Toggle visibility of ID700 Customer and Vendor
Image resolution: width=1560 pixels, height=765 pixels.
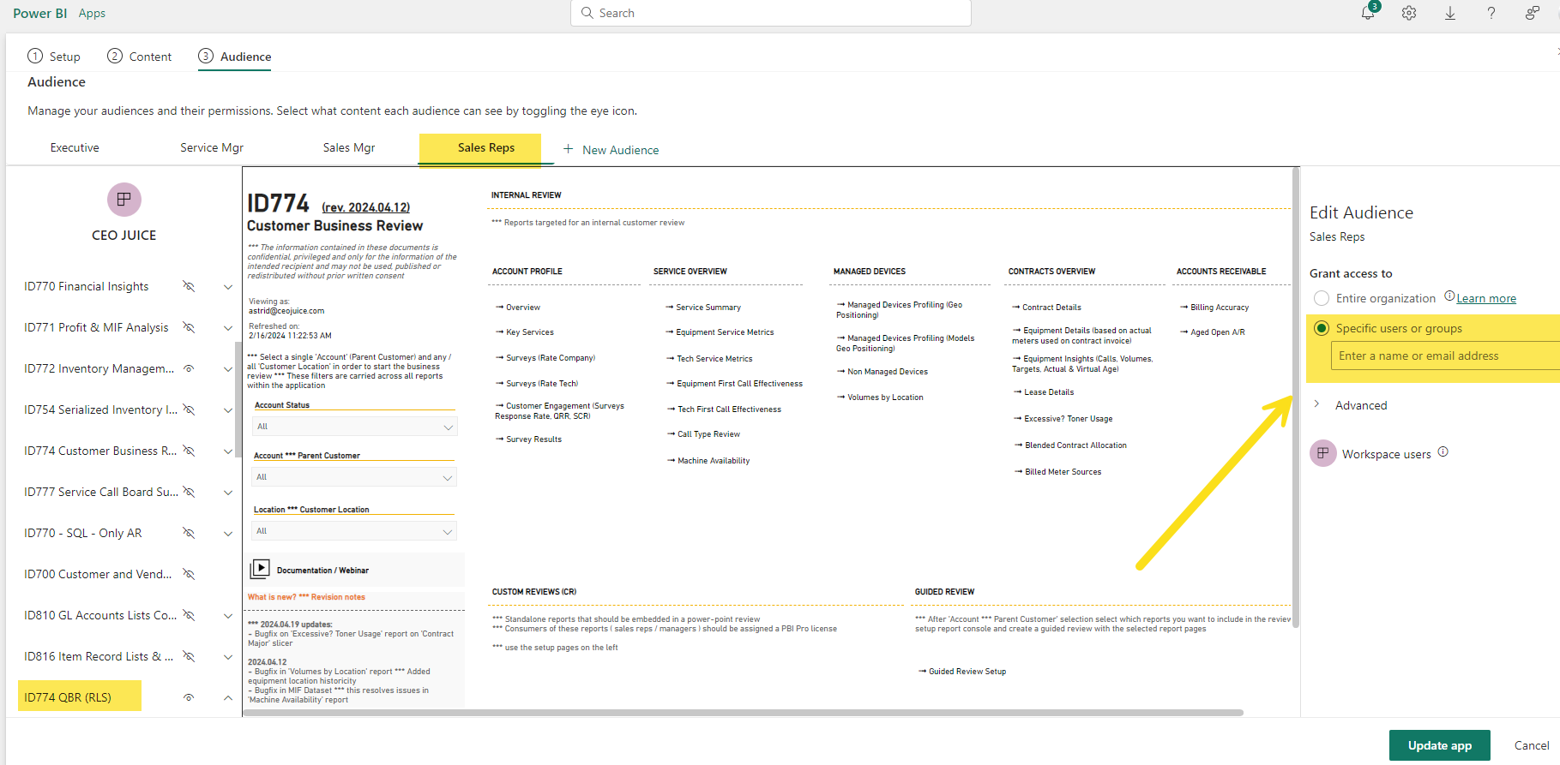click(189, 574)
